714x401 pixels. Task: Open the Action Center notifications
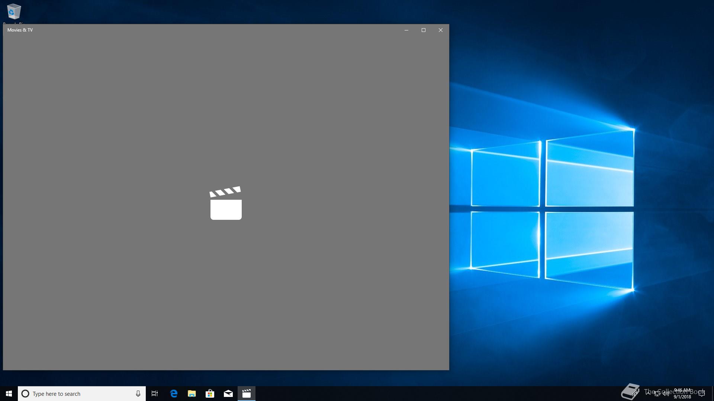pyautogui.click(x=702, y=394)
